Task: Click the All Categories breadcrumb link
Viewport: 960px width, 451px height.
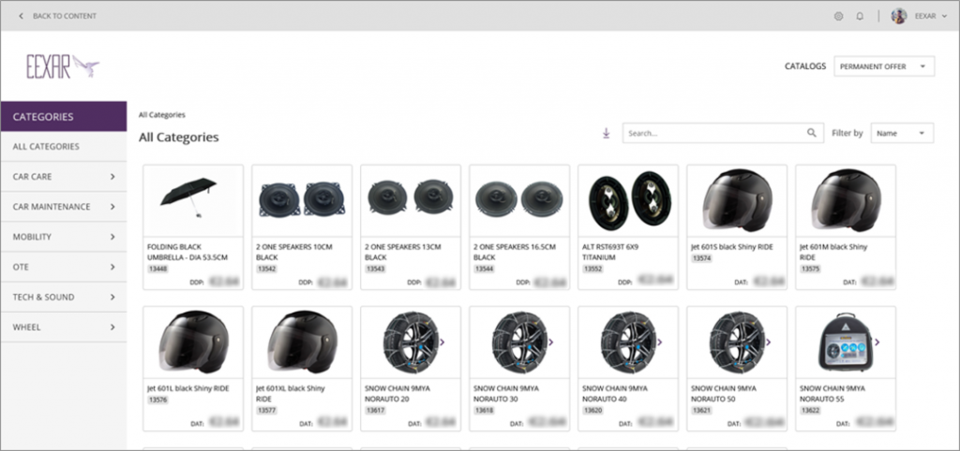Action: 161,115
